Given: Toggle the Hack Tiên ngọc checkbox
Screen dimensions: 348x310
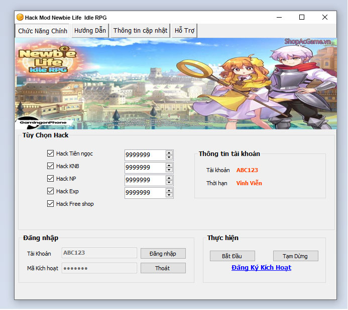Looking at the screenshot, I should [x=50, y=153].
